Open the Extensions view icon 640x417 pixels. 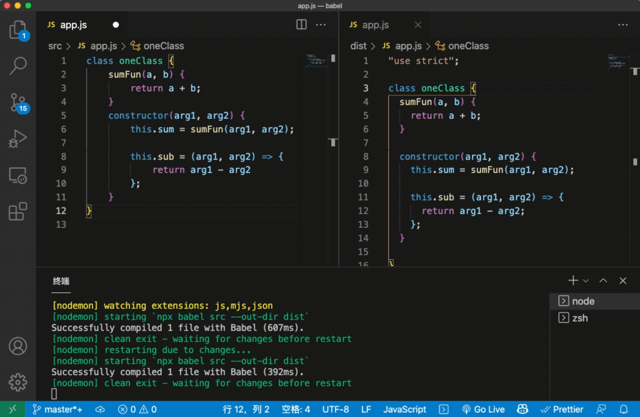[x=18, y=211]
